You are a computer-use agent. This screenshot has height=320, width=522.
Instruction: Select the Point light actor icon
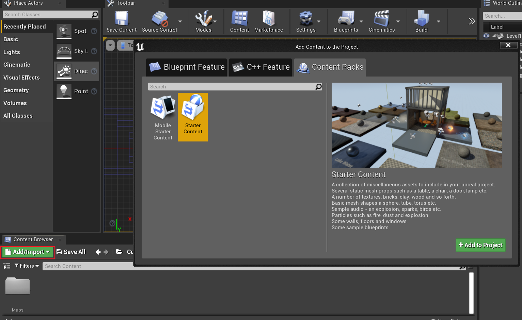pyautogui.click(x=64, y=91)
